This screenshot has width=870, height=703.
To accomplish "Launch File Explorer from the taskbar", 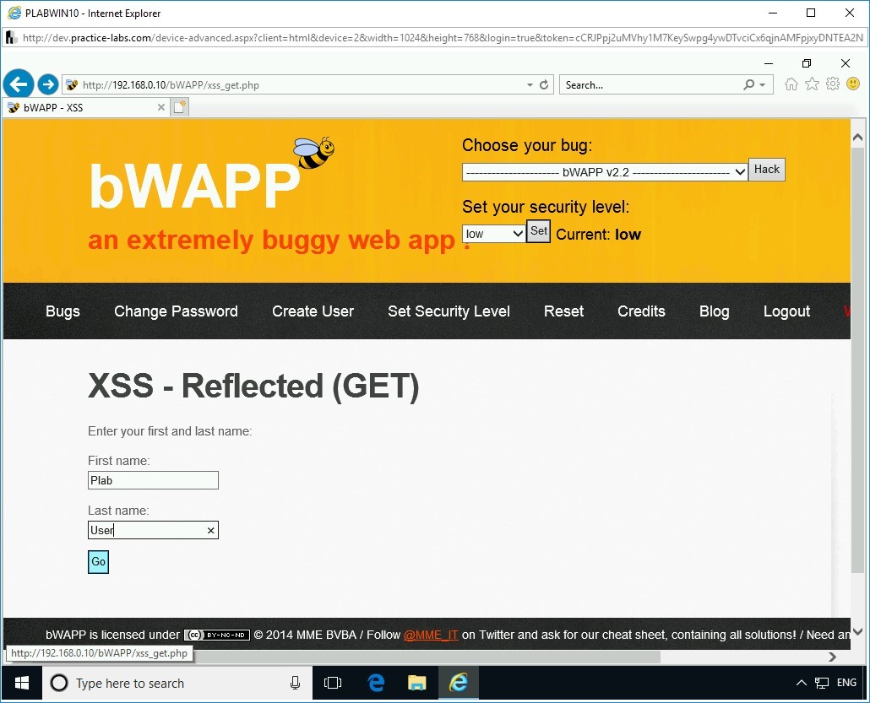I will coord(416,683).
